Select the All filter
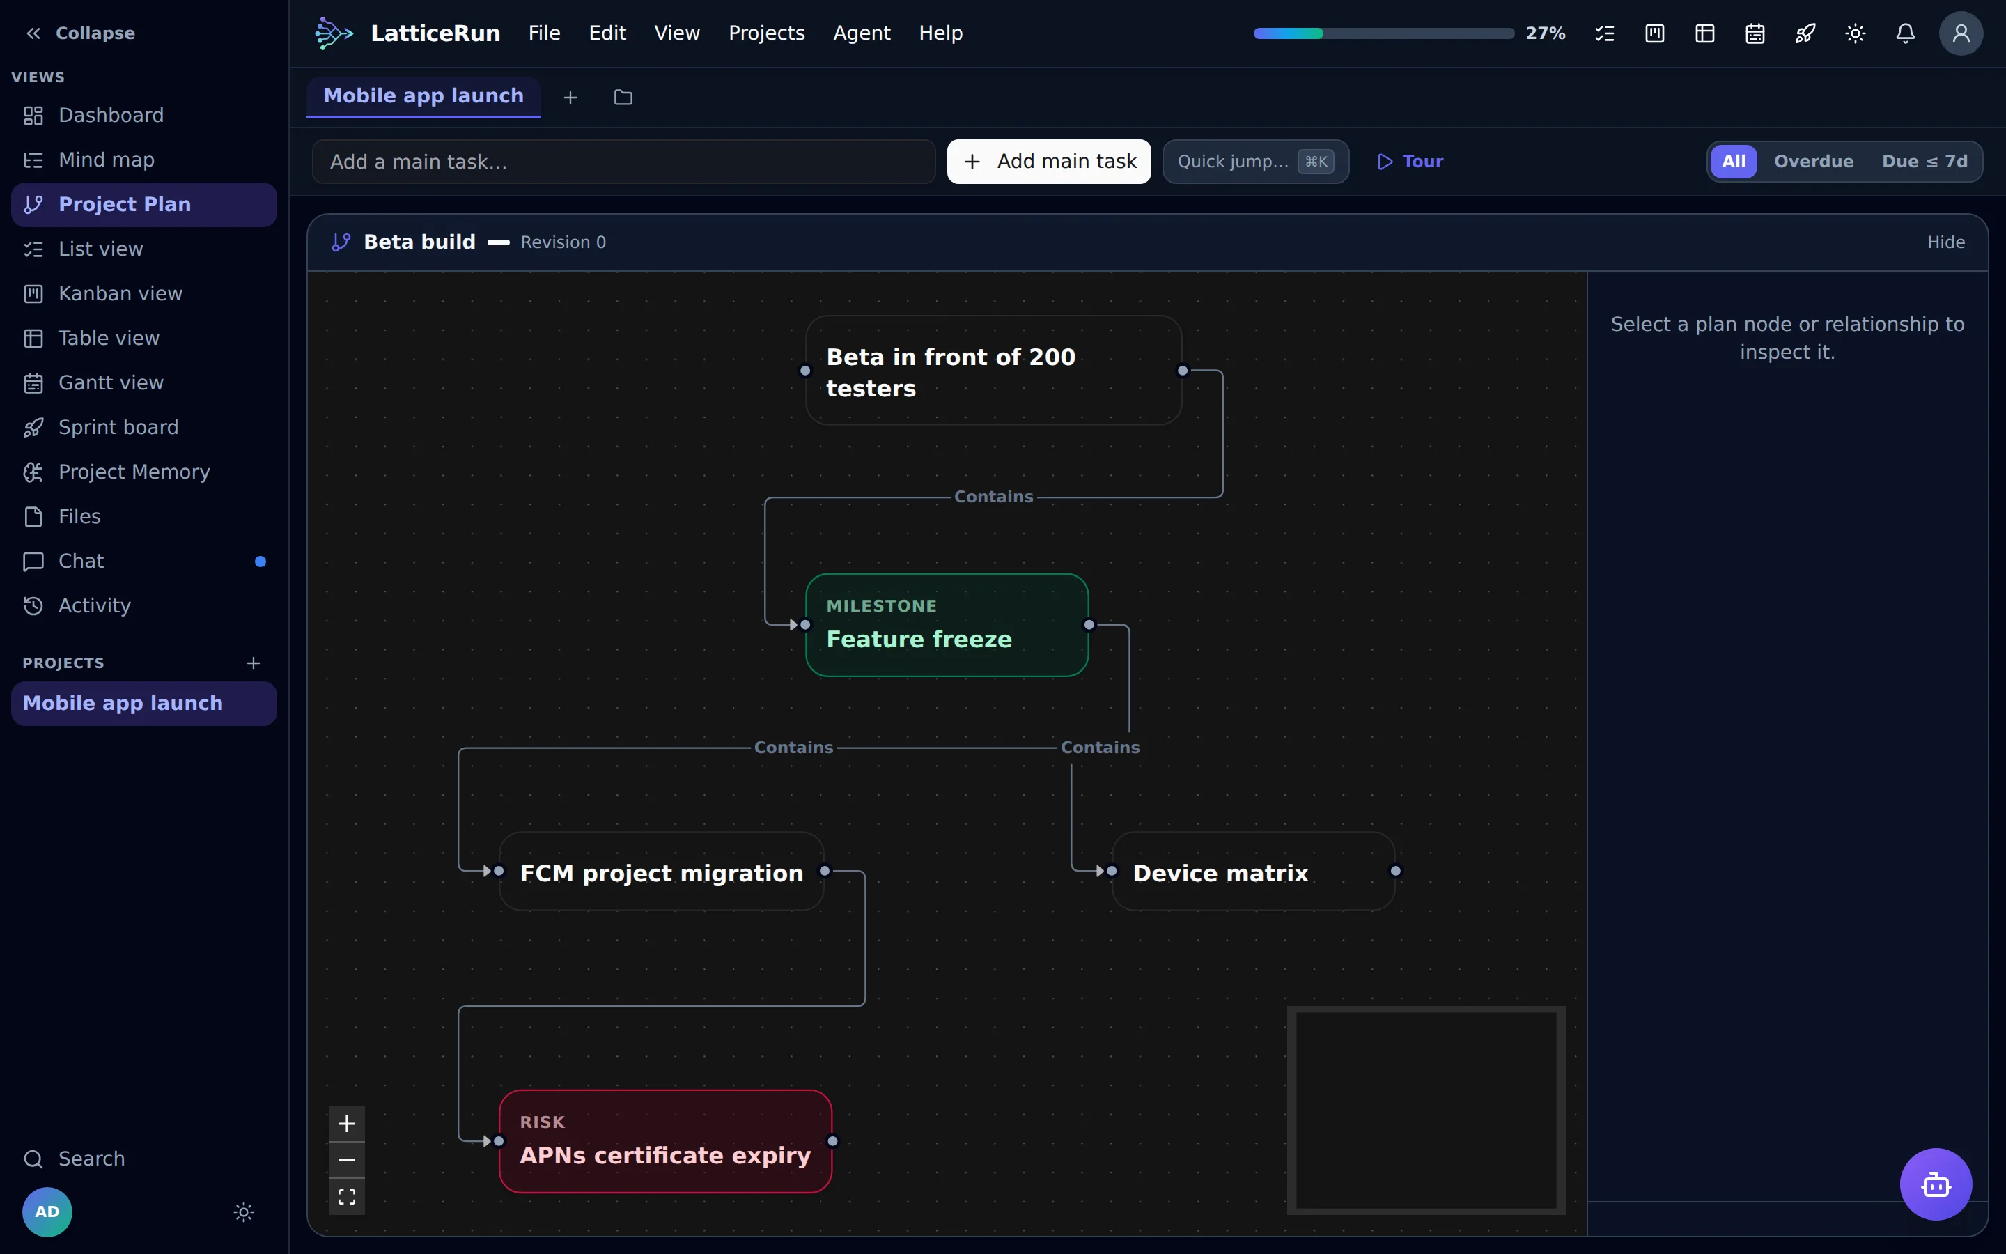2006x1254 pixels. (1734, 162)
